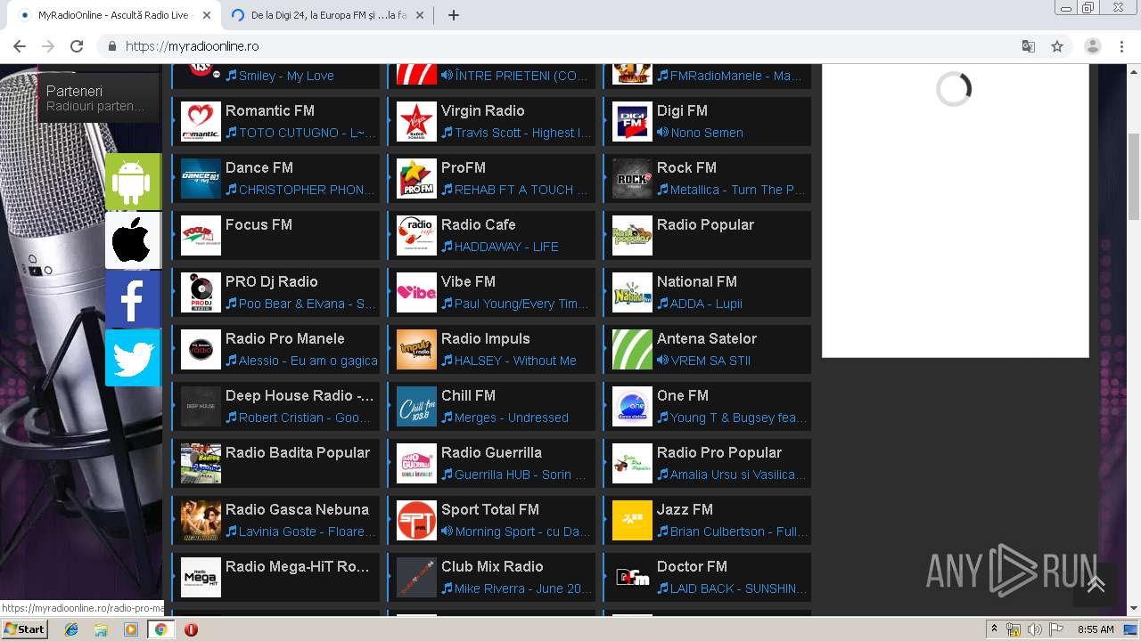Click the Radio Impuls station logo
This screenshot has width=1141, height=641.
[416, 350]
